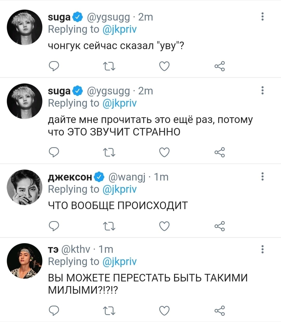Open more options menu on тэ's tweet
This screenshot has width=281, height=322.
coord(263,249)
